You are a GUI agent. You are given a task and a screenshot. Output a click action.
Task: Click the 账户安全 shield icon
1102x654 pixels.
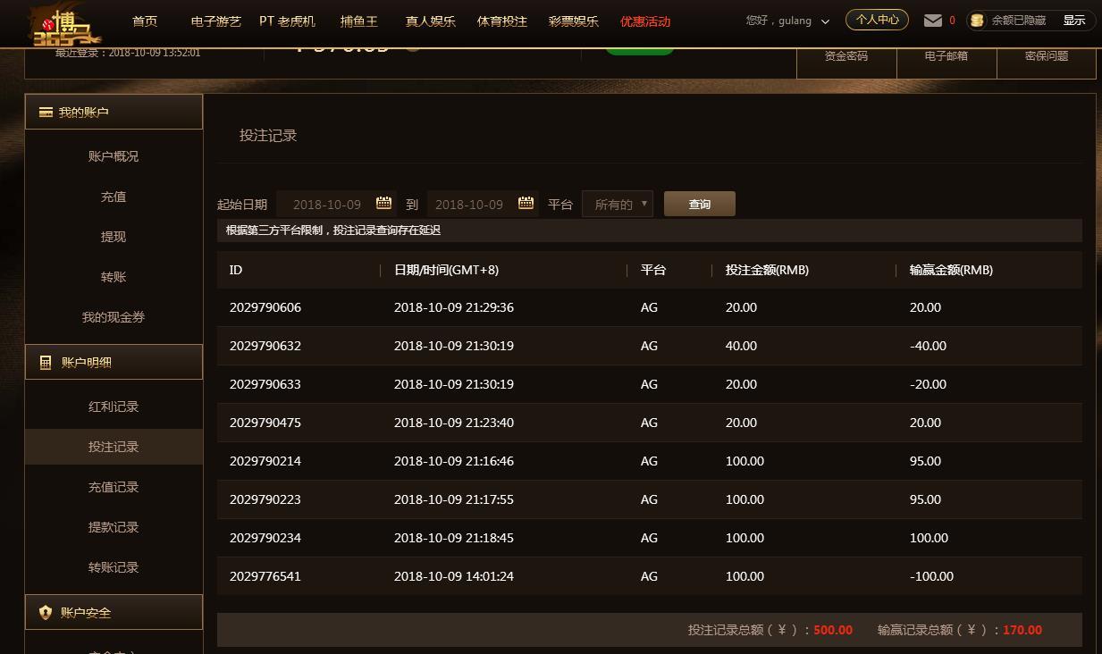pos(46,613)
